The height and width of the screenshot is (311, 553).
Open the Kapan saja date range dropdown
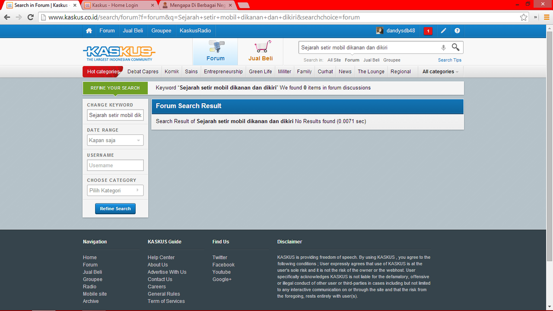[115, 140]
